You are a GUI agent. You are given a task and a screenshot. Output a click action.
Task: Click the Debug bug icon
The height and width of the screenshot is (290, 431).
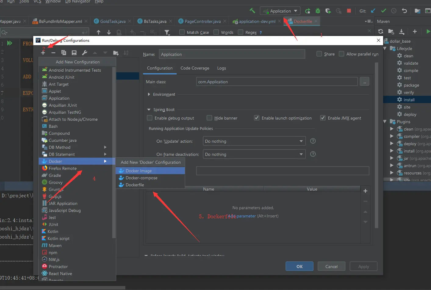point(318,11)
